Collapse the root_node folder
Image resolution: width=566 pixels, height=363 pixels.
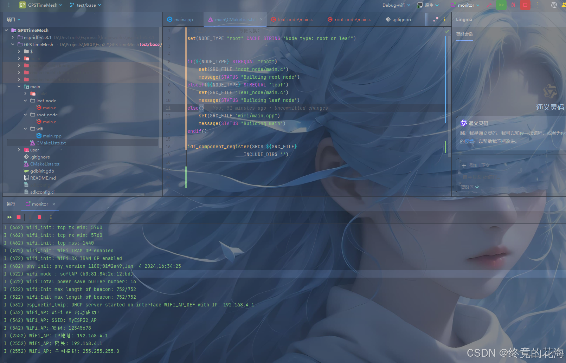(x=25, y=115)
